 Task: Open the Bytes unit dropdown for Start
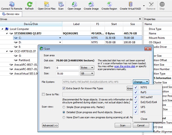click(x=87, y=68)
